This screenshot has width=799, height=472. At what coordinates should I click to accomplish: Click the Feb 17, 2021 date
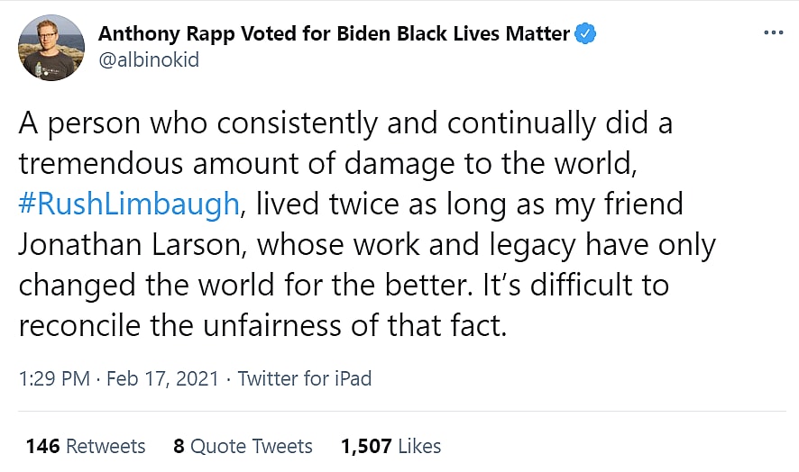(x=162, y=378)
